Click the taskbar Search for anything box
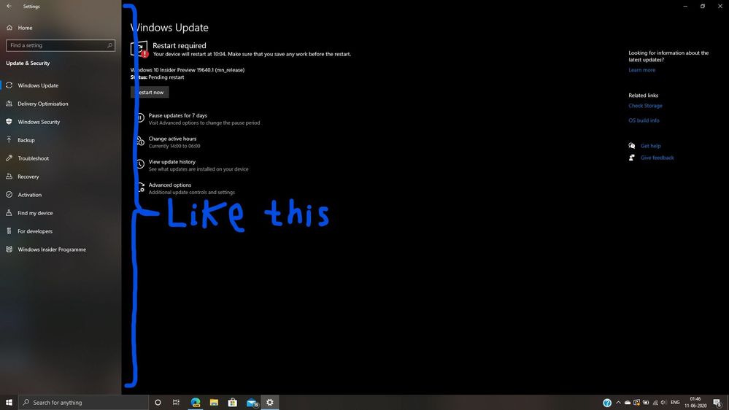The height and width of the screenshot is (410, 729). (83, 402)
